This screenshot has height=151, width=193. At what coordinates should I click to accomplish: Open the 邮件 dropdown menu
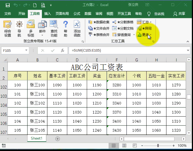tap(42, 35)
